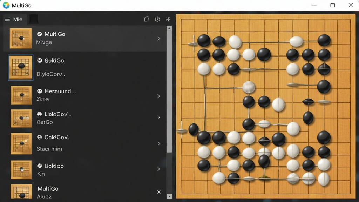Select the GuldGo title text

coord(54,60)
